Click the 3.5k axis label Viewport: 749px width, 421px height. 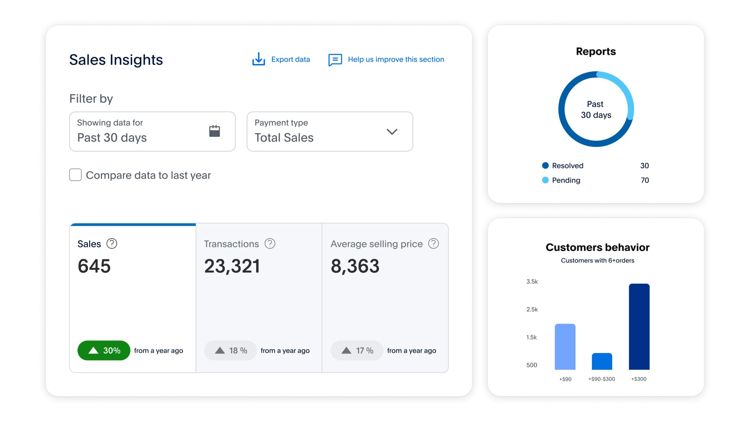click(532, 281)
